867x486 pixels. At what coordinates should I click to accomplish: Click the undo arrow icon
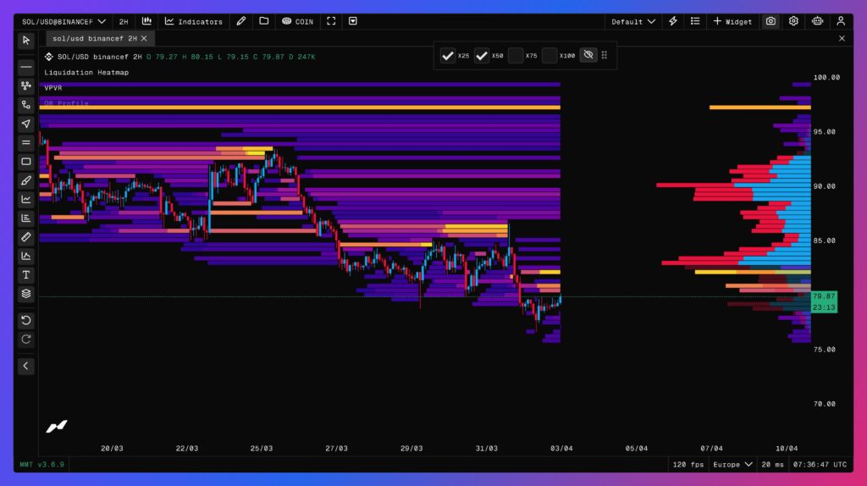[x=26, y=320]
